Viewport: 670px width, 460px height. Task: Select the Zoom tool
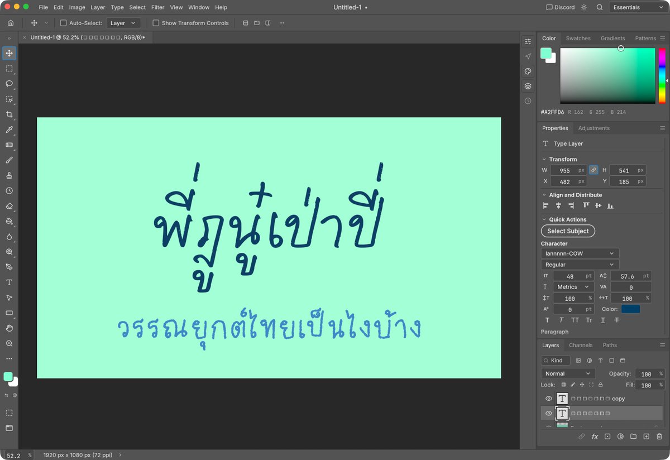point(9,343)
